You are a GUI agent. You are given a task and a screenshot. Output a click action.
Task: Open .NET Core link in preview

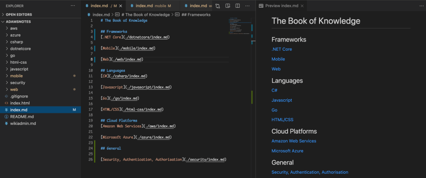click(282, 49)
